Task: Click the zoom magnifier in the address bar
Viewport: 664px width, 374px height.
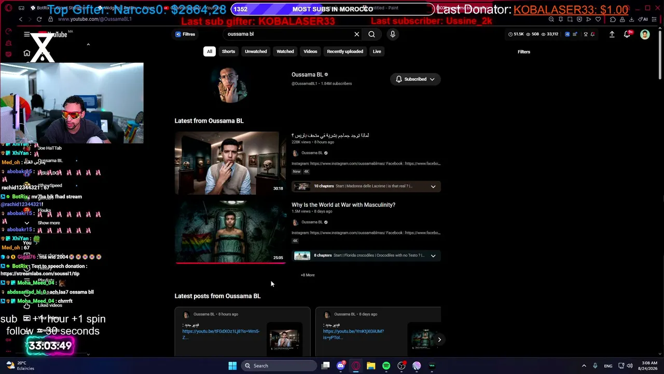Action: point(552,19)
